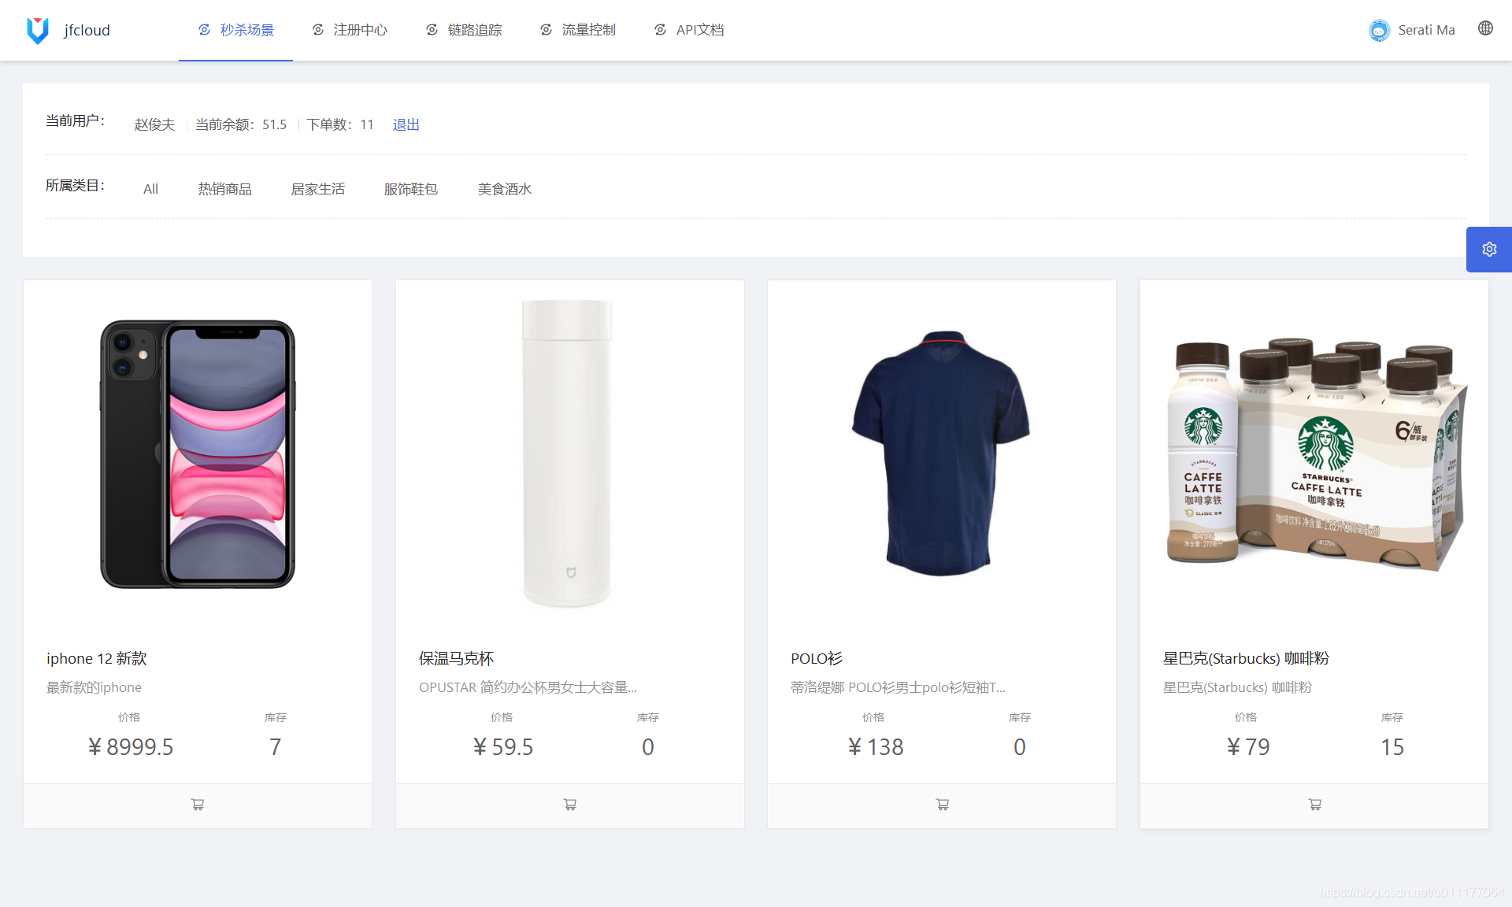This screenshot has width=1512, height=907.
Task: Click the iPhone product image
Action: point(198,453)
